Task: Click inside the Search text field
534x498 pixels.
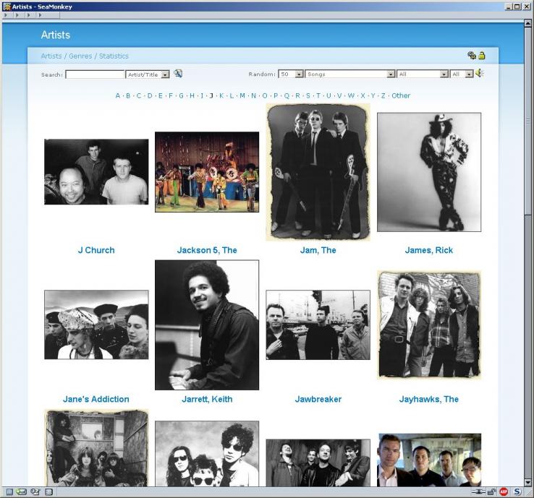Action: [x=95, y=74]
